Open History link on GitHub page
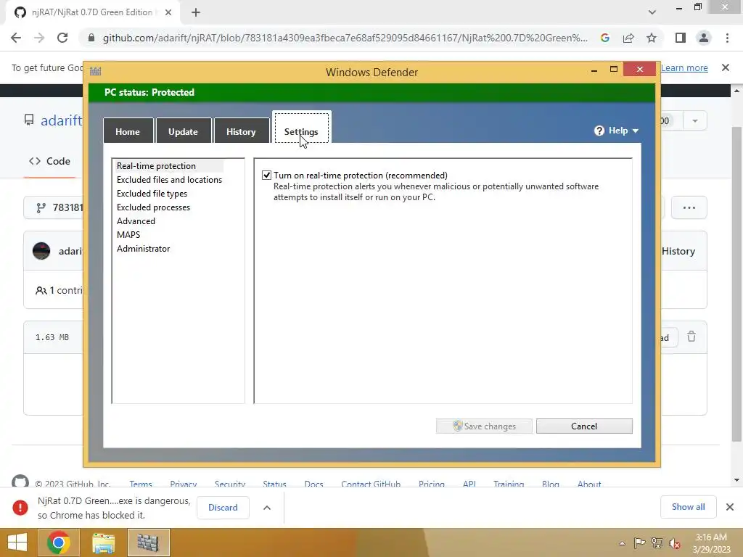Viewport: 743px width, 557px height. coord(678,251)
